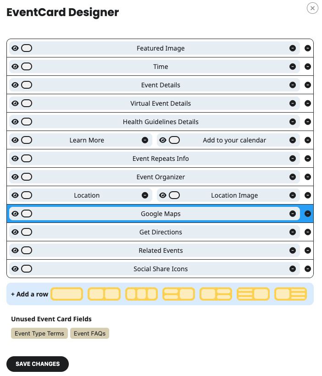Toggle the pill switch for Virtual Event Details
Viewport: 322px width, 376px height.
[27, 103]
